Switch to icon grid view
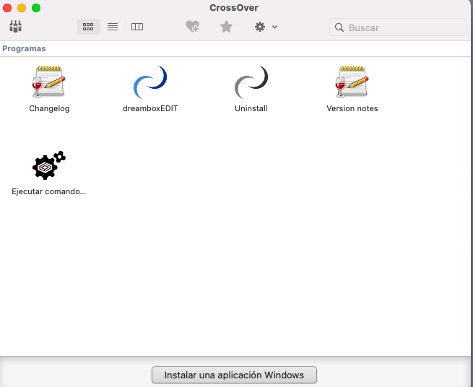Viewport: 473px width, 387px height. pos(88,27)
